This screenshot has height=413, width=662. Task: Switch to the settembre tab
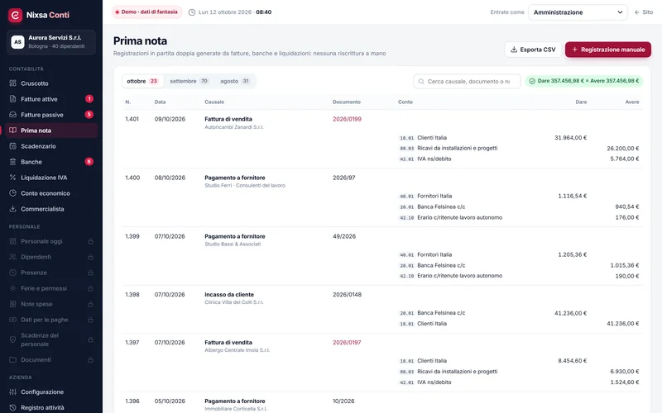189,81
